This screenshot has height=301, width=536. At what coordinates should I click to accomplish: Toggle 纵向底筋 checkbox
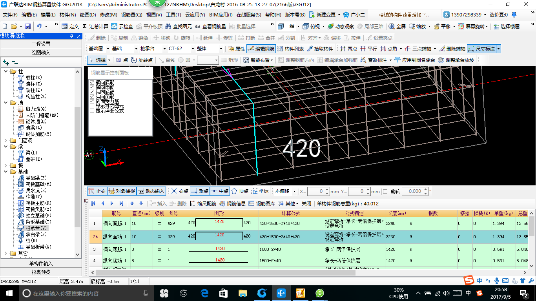point(92,92)
